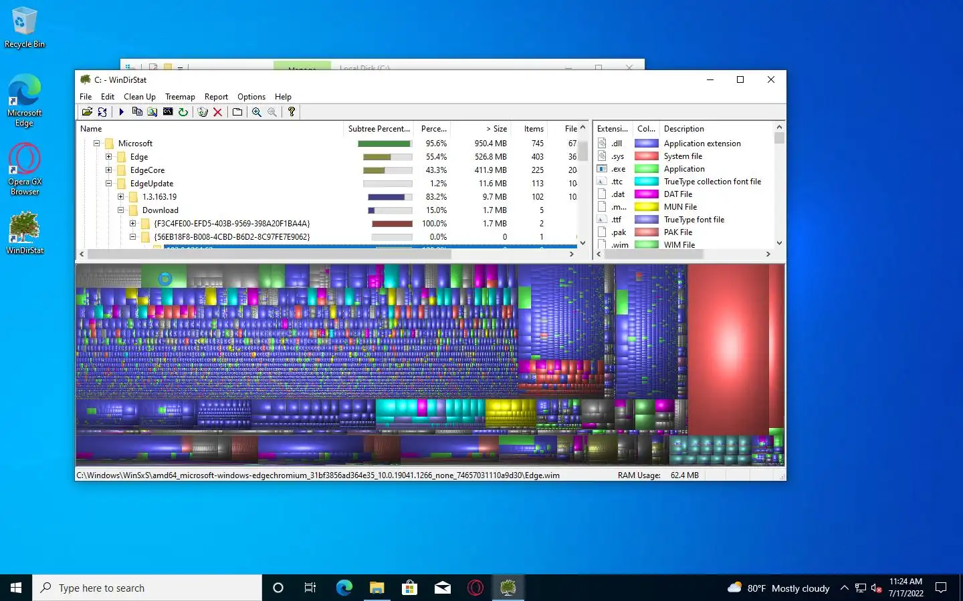Open the Clean Up menu

pyautogui.click(x=140, y=97)
